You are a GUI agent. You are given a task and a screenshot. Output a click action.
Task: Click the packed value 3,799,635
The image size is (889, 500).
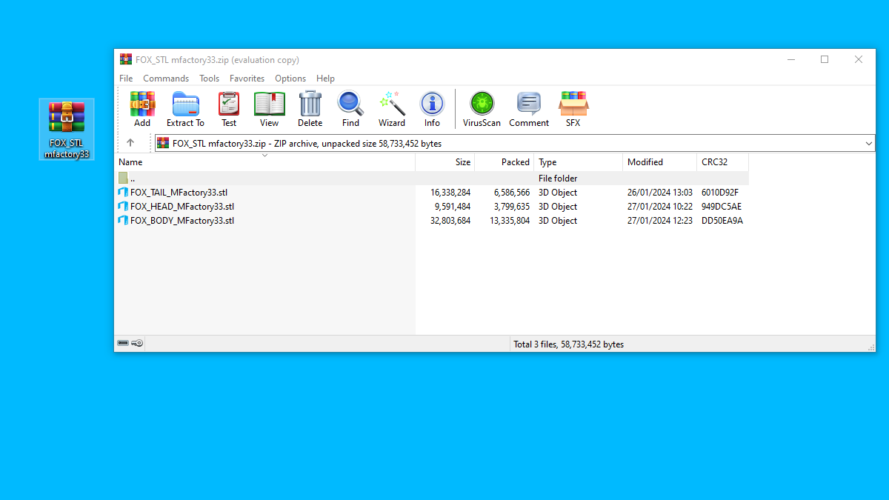[x=512, y=207]
